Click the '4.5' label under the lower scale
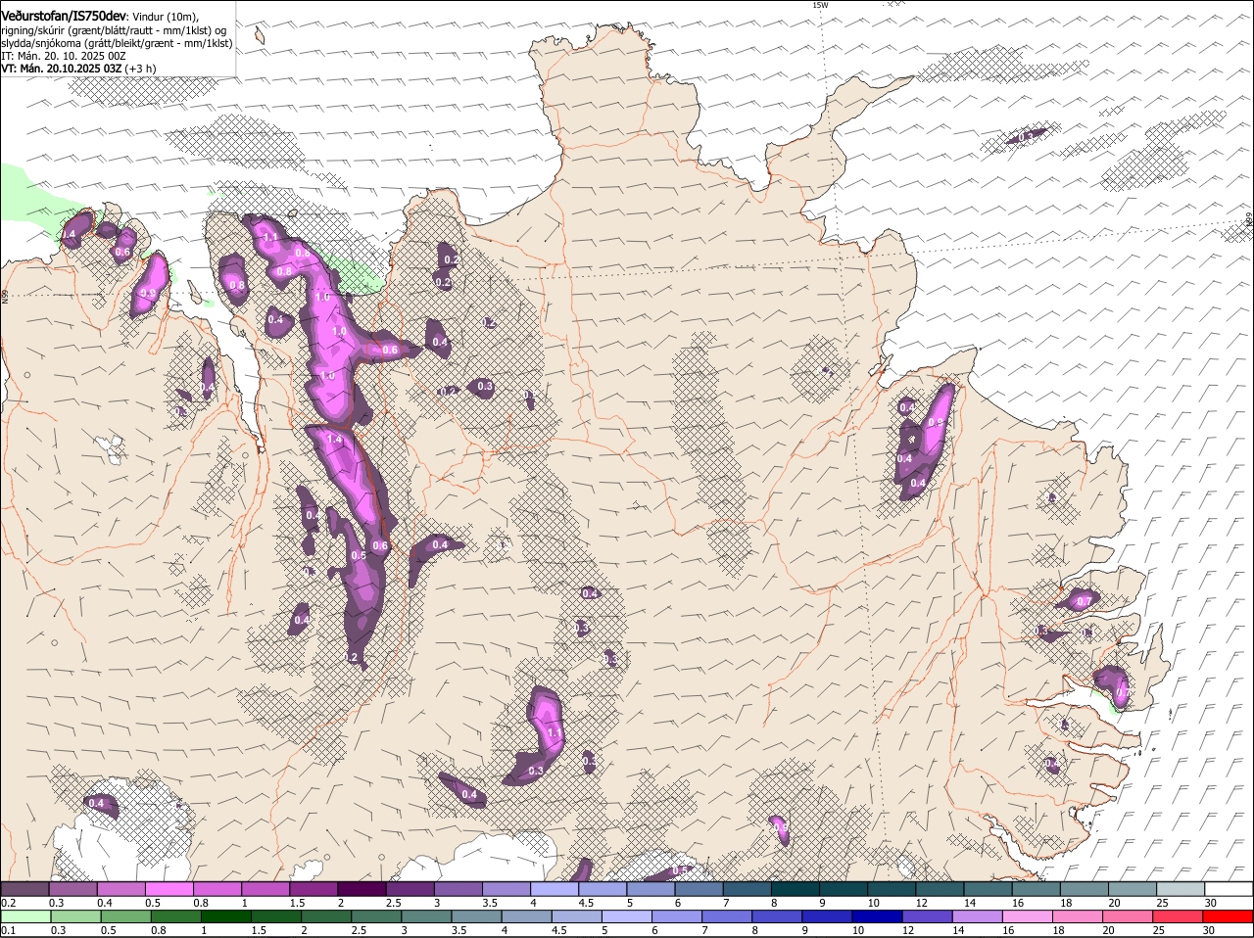Viewport: 1254px width, 938px height. (x=559, y=930)
